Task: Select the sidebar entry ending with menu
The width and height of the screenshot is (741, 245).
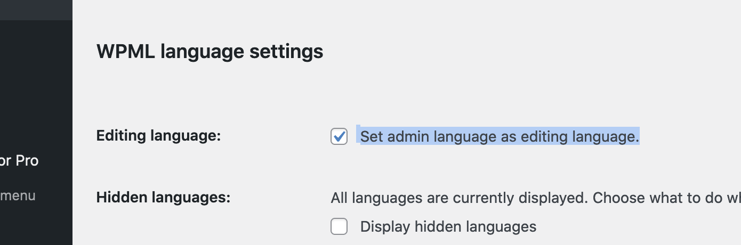Action: click(18, 195)
